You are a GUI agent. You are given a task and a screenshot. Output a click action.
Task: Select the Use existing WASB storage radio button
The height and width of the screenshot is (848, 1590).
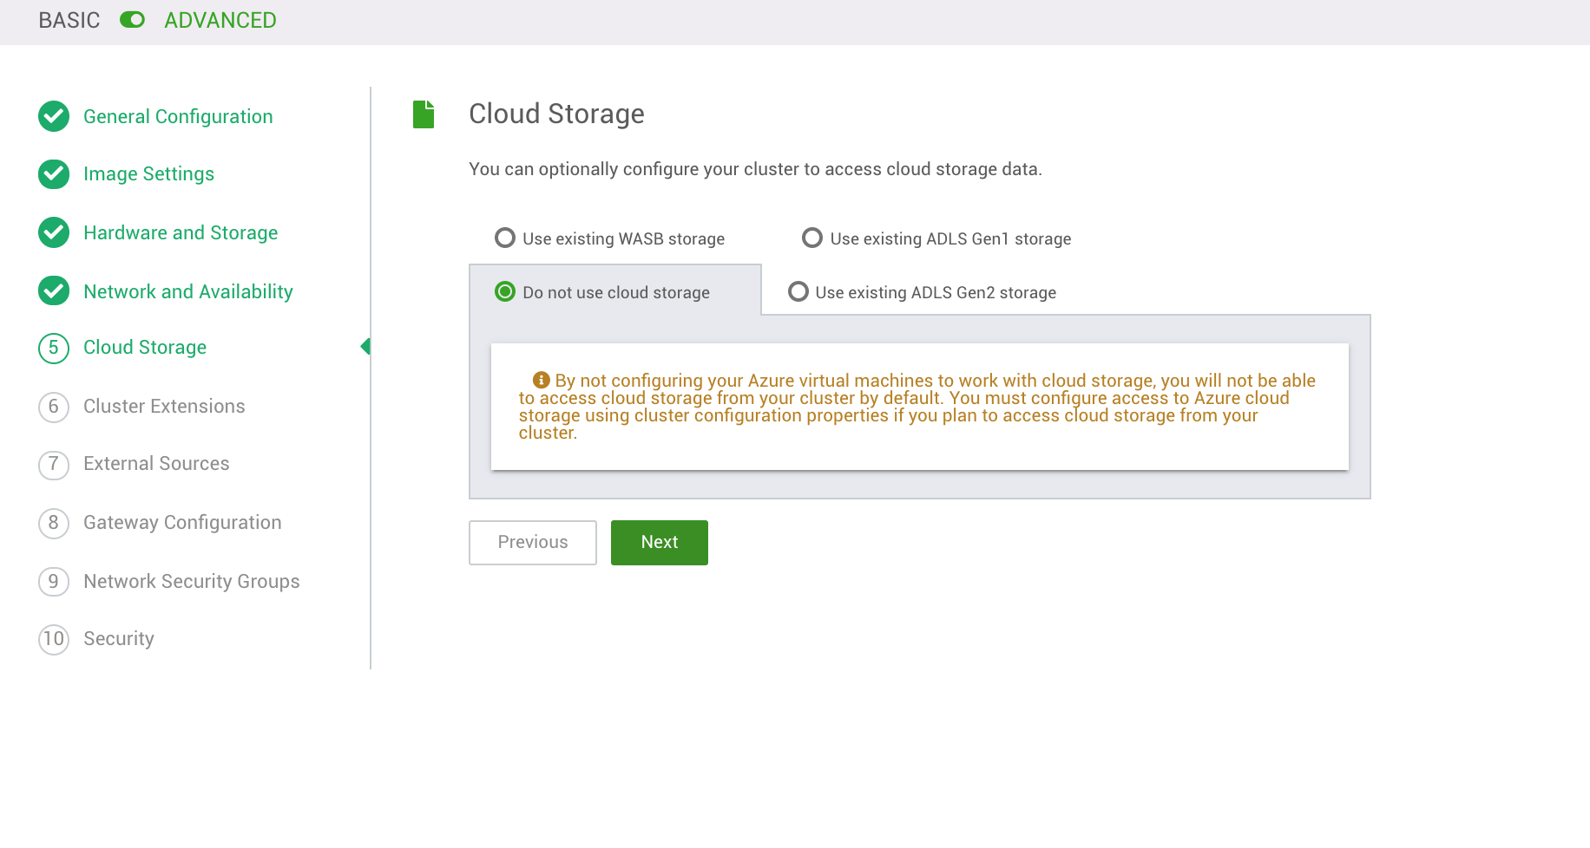point(504,238)
